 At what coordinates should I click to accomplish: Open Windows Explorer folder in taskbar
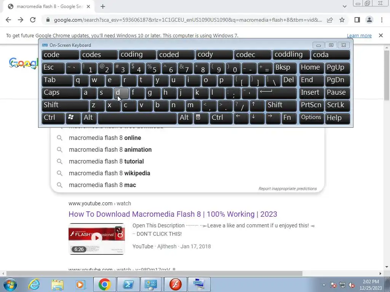coord(58,284)
